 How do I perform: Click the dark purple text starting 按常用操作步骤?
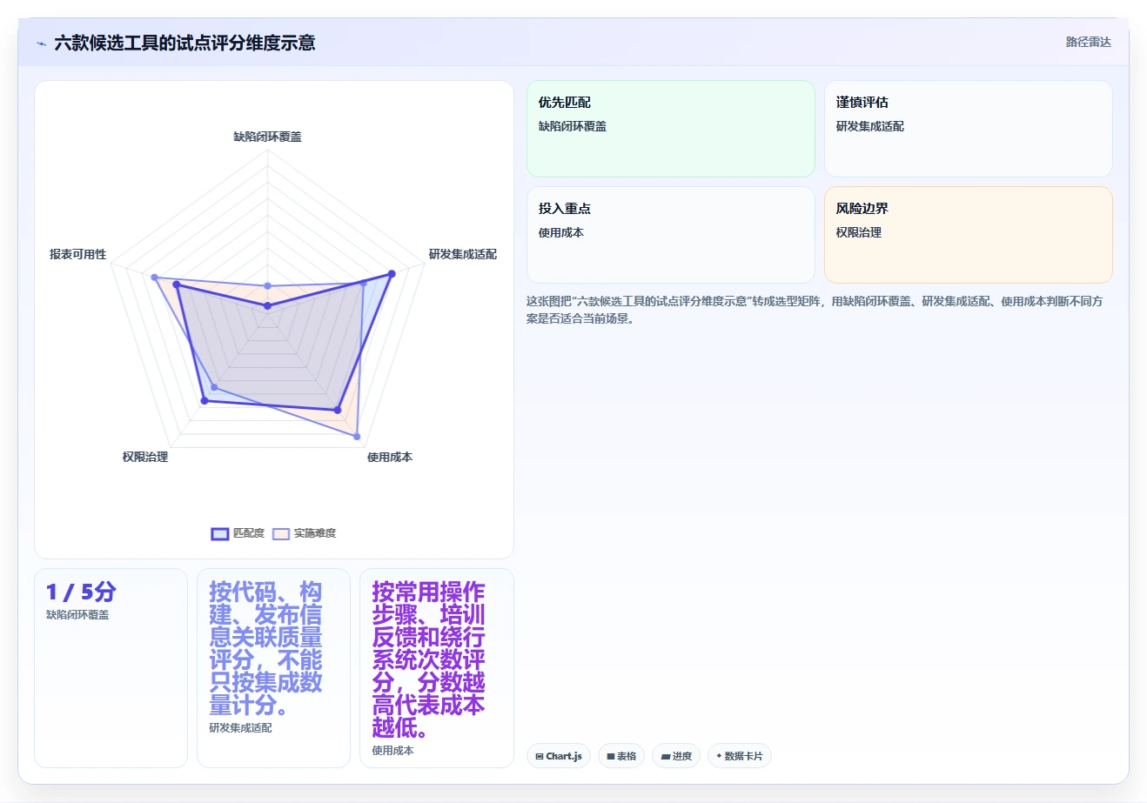429,660
